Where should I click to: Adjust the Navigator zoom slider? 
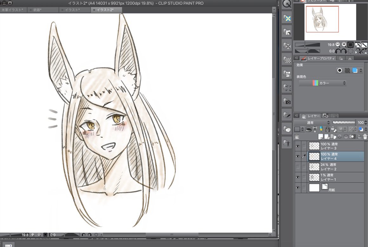307,45
